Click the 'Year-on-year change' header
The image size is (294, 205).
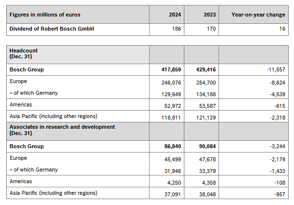[x=258, y=15]
